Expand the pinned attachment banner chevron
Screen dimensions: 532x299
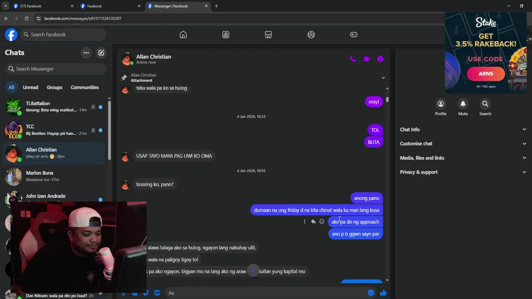(x=383, y=78)
